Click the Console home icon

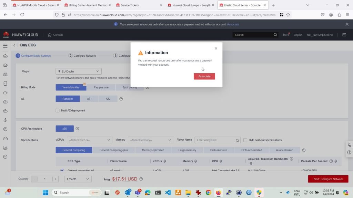click(x=50, y=35)
